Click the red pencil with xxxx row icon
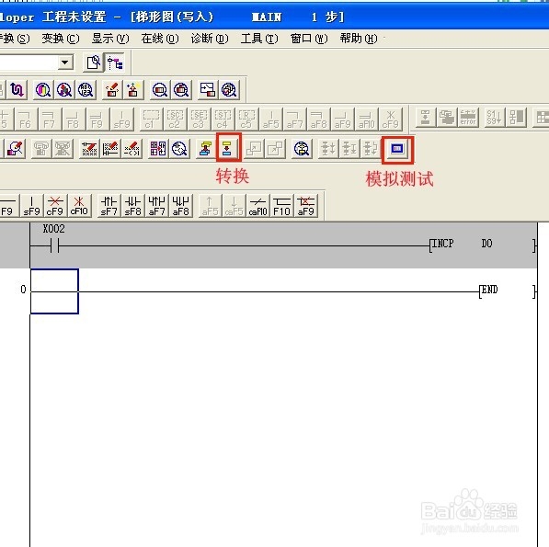The height and width of the screenshot is (547, 549). tap(89, 149)
